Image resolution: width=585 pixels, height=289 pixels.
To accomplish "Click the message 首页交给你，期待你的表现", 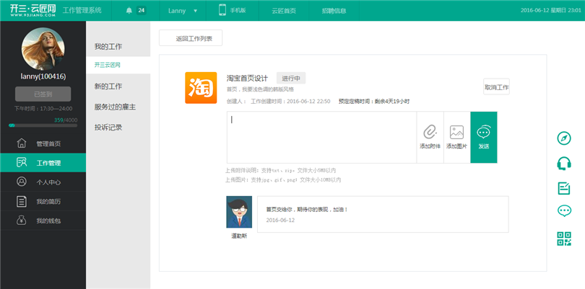I will coord(307,210).
